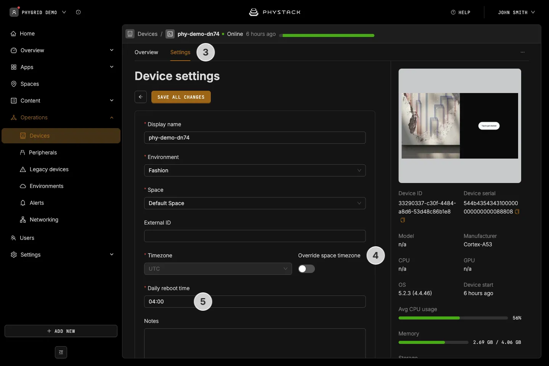Click the device screen preview thumbnail
Screen dimensions: 549x366
coord(460,126)
